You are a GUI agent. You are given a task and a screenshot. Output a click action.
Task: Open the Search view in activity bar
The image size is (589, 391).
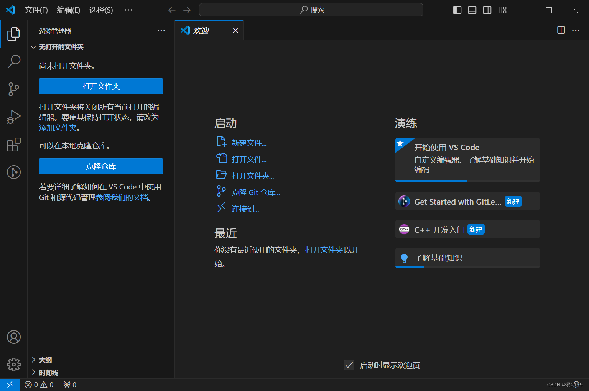tap(14, 61)
